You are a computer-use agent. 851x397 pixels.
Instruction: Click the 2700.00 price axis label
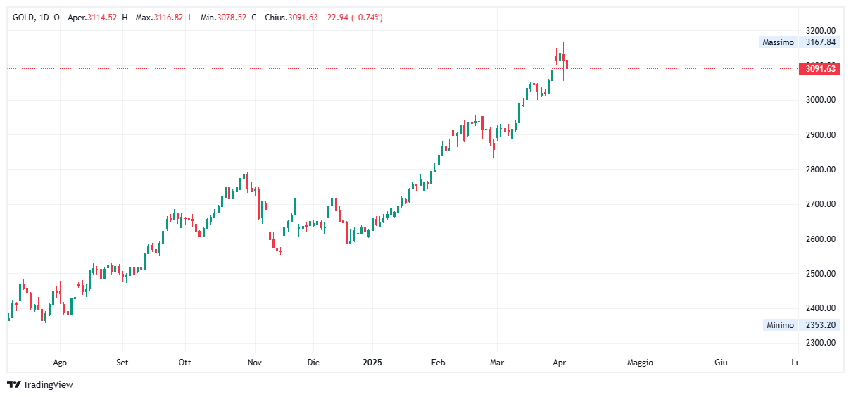click(x=821, y=204)
